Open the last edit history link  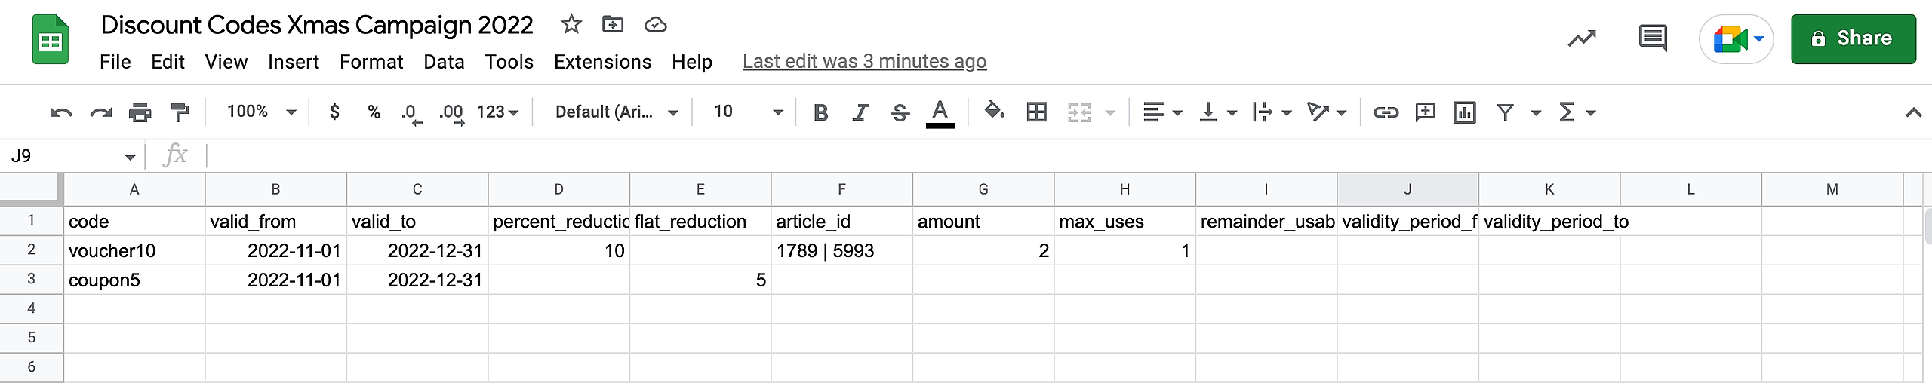coord(864,62)
